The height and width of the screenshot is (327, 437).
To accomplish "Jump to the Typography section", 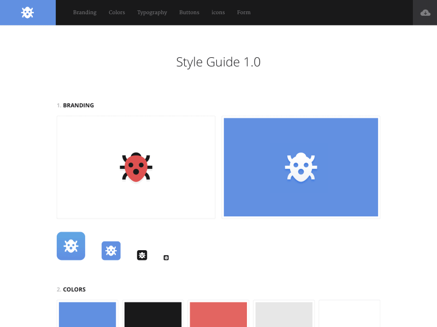I will [x=152, y=13].
